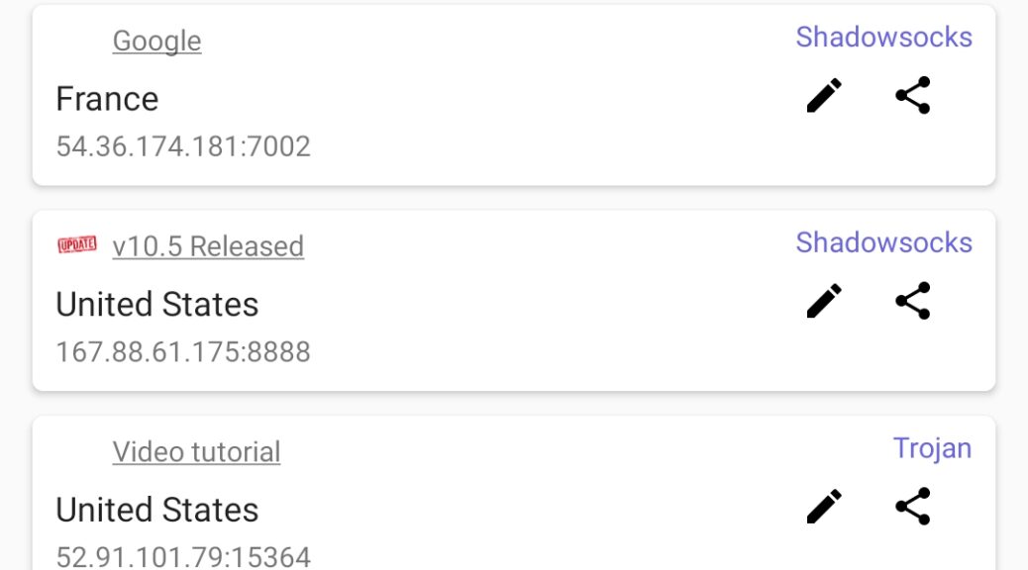This screenshot has height=570, width=1028.
Task: Edit the Trojan United States profile
Action: tap(824, 507)
